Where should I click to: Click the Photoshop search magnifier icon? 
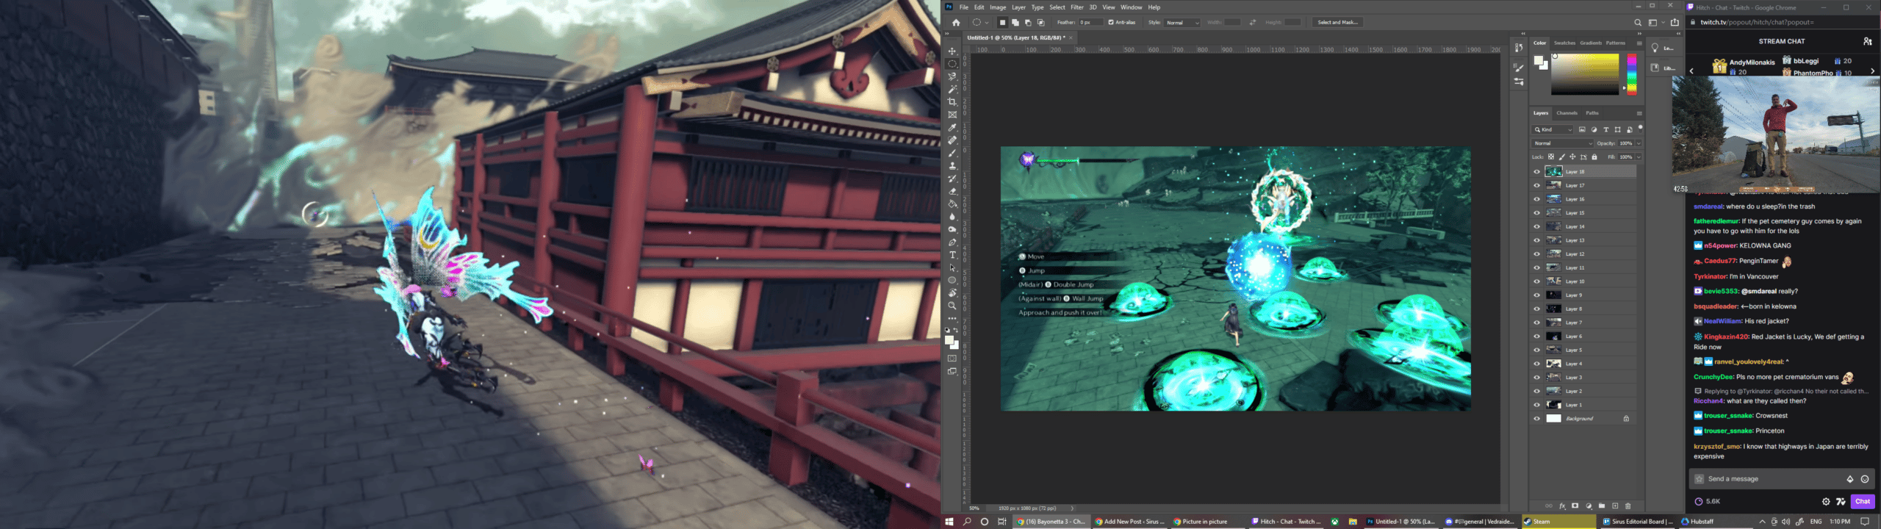pyautogui.click(x=1638, y=23)
